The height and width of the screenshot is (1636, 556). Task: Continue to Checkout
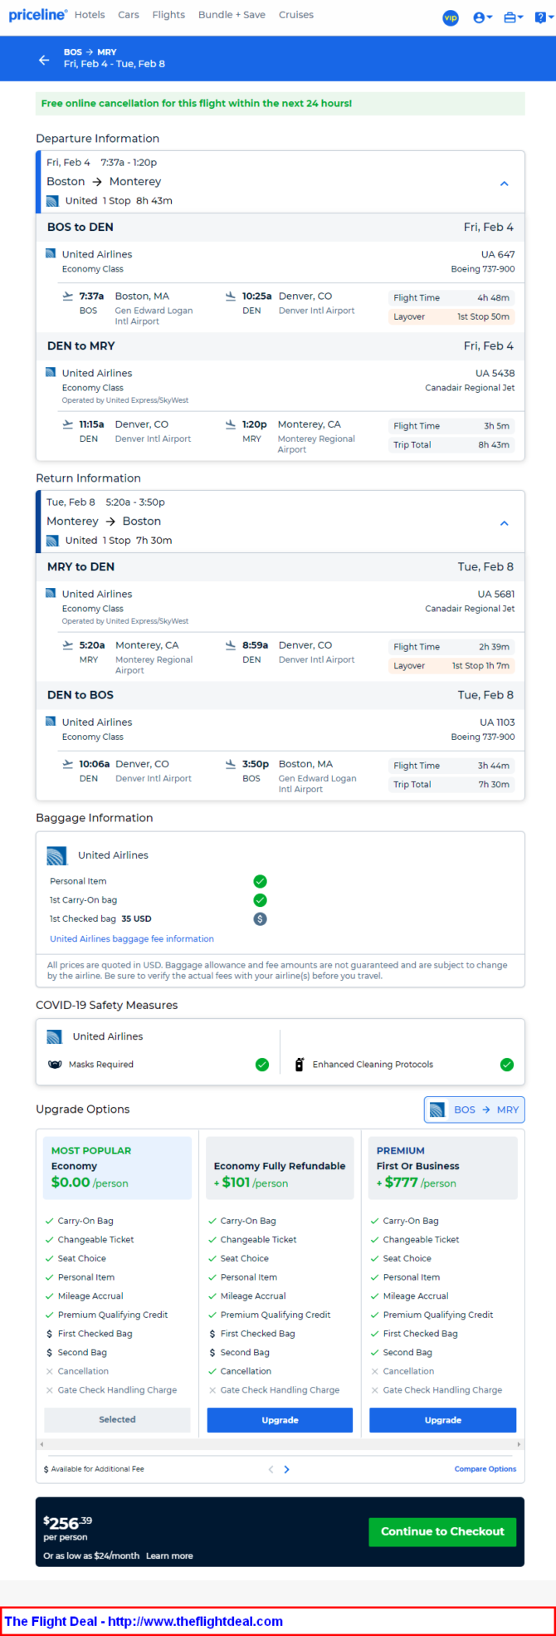(442, 1531)
